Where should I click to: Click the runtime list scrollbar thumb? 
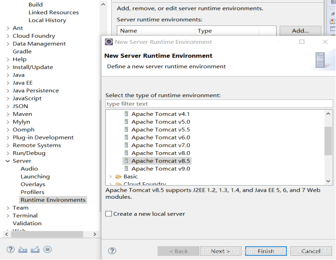[328, 141]
